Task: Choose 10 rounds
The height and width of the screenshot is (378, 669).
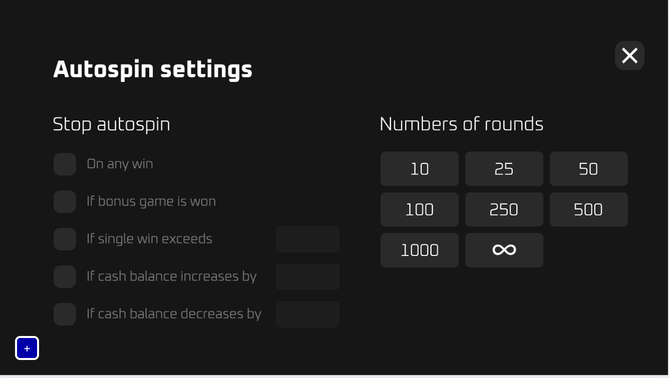Action: tap(419, 169)
